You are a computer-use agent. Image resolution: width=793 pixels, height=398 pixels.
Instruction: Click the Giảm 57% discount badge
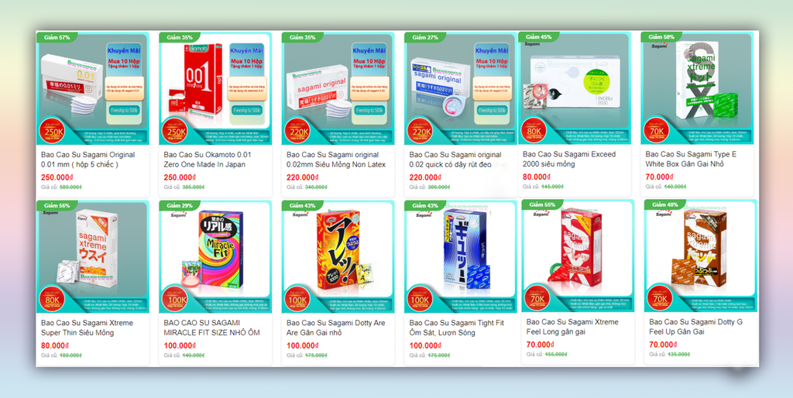pyautogui.click(x=57, y=37)
